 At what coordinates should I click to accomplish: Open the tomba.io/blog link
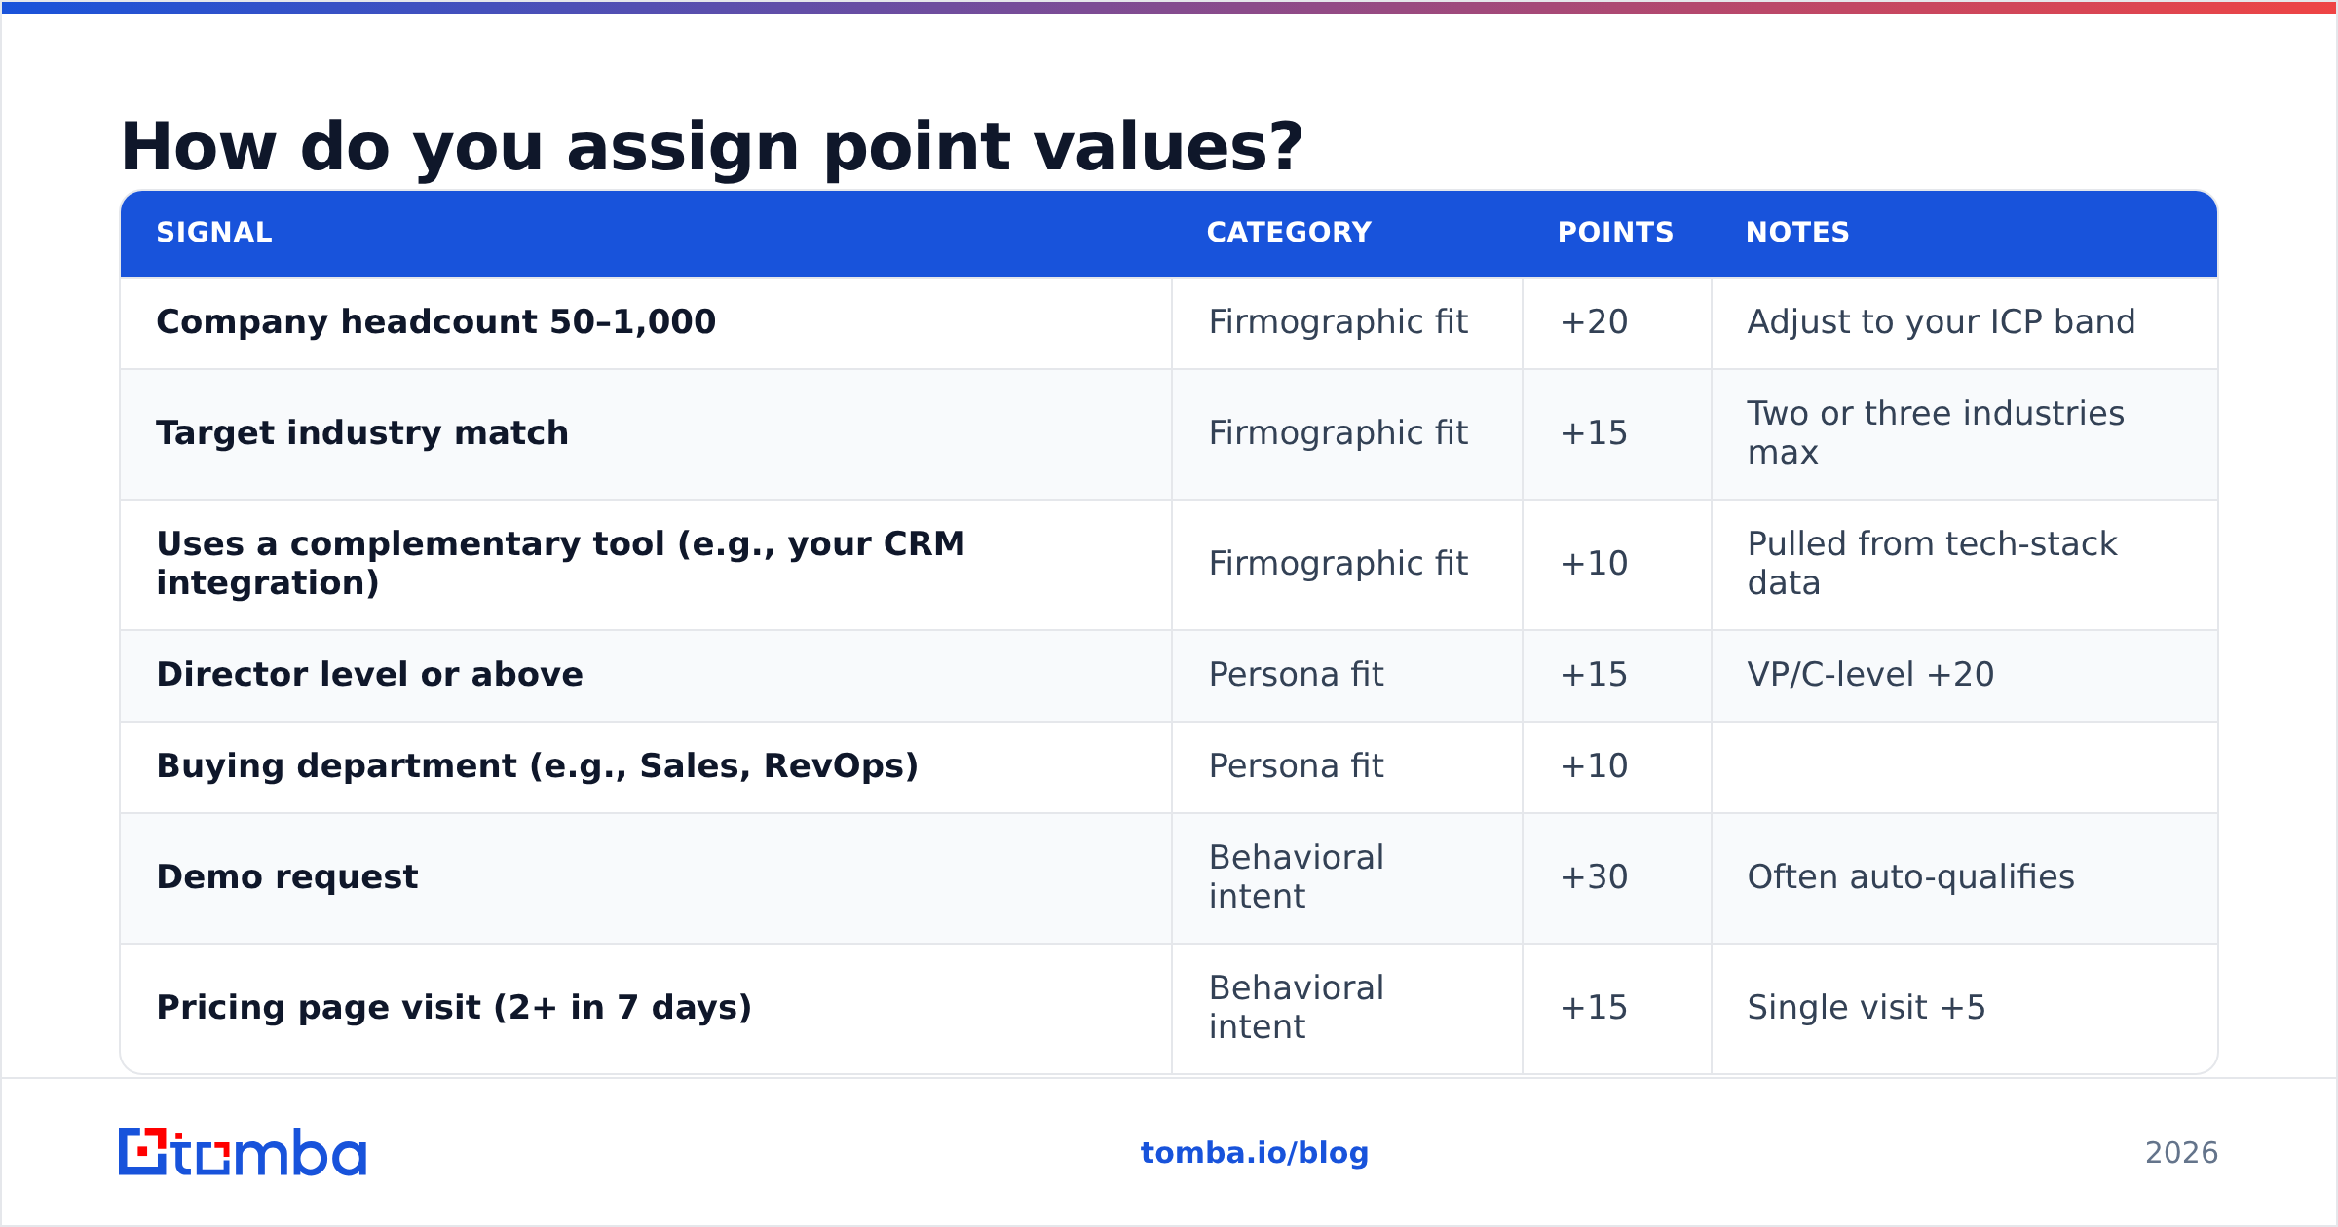pyautogui.click(x=1255, y=1153)
